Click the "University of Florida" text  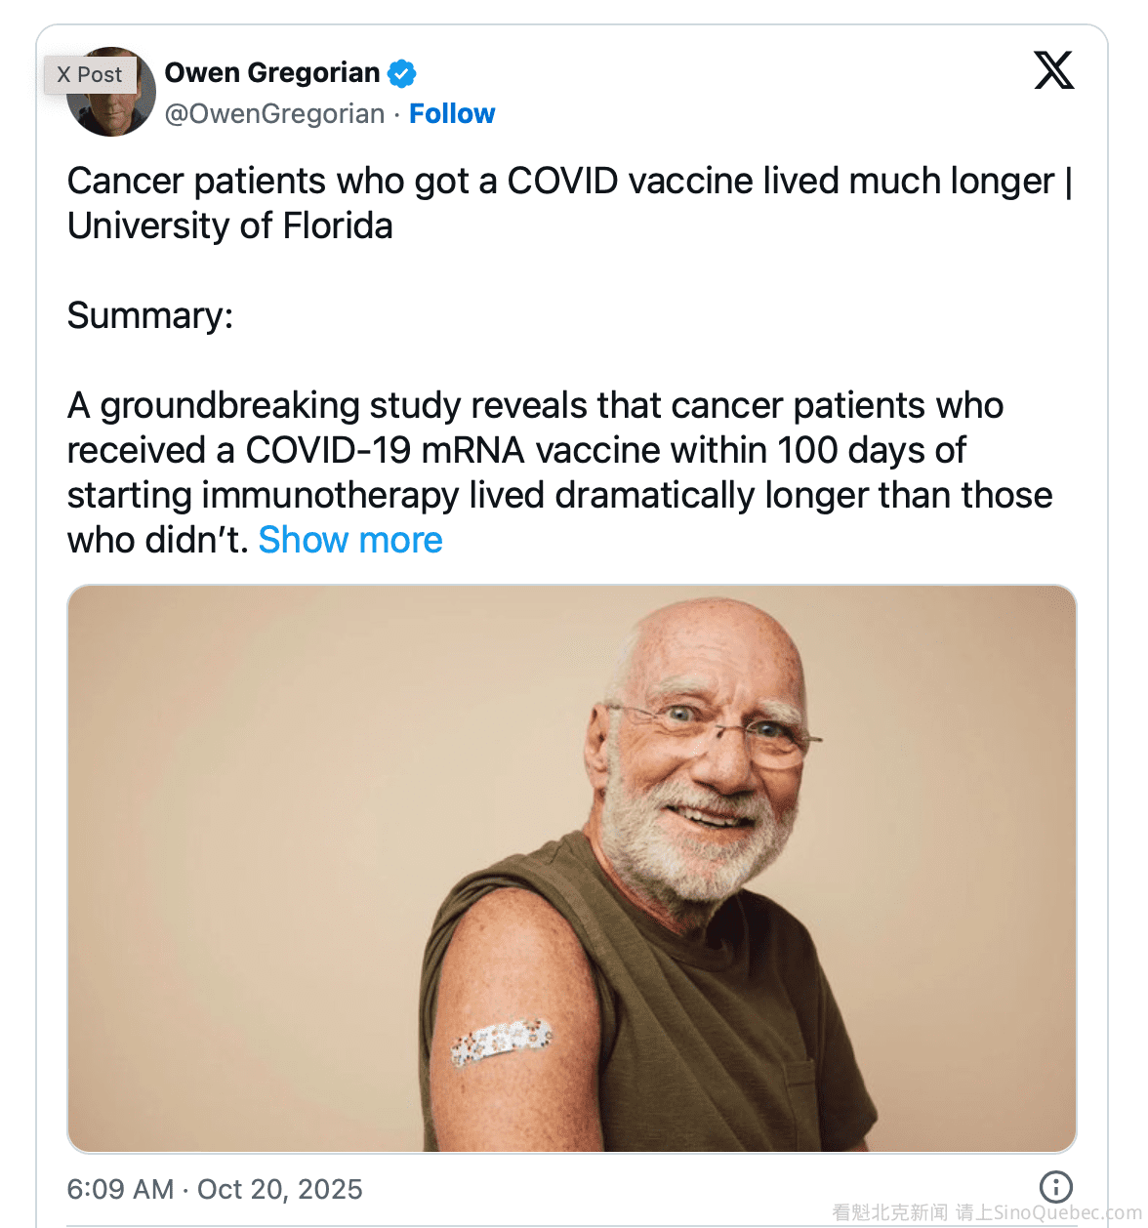click(230, 226)
